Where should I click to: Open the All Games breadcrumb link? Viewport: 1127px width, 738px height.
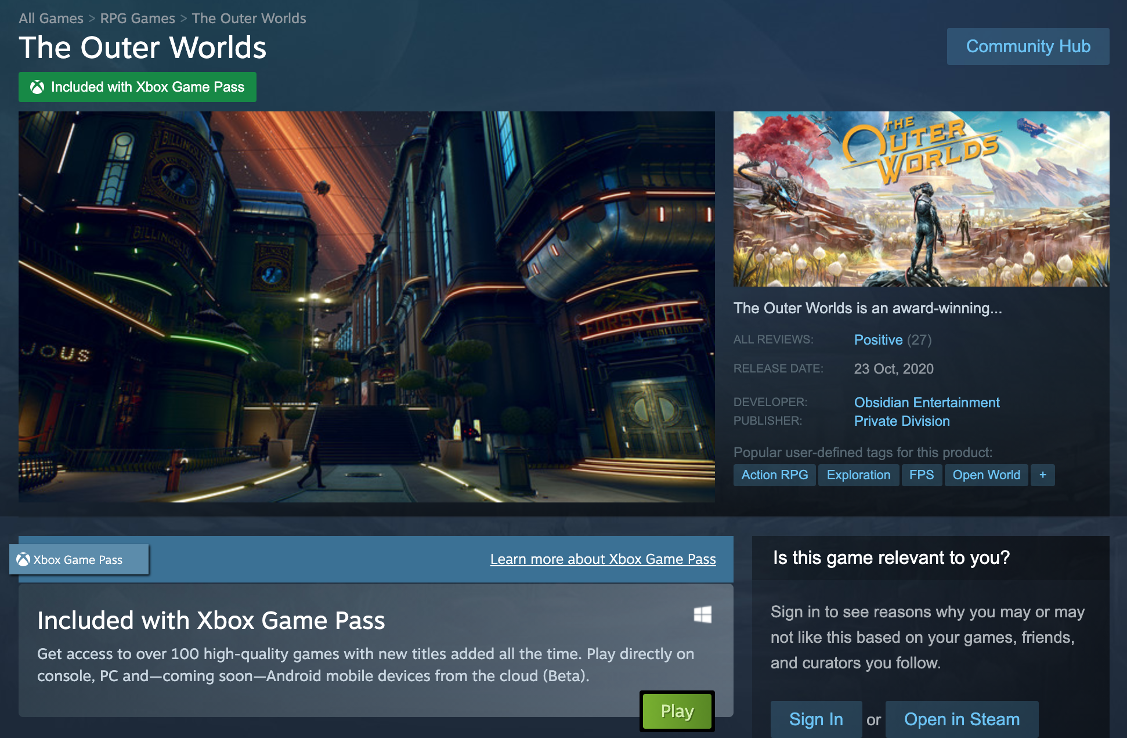click(51, 18)
